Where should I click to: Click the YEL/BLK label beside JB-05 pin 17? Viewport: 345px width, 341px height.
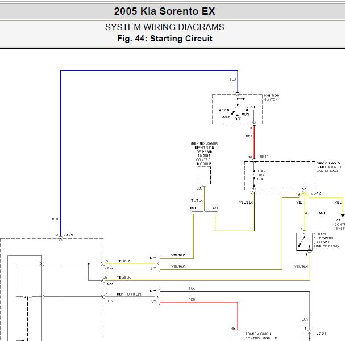tap(124, 277)
